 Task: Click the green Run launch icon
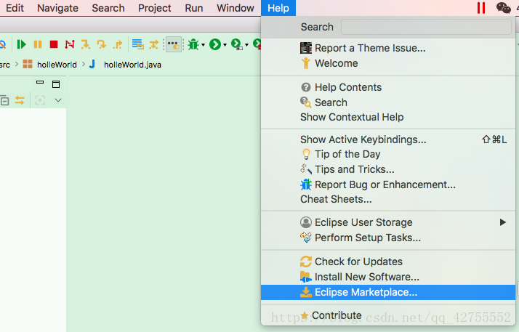pyautogui.click(x=215, y=44)
